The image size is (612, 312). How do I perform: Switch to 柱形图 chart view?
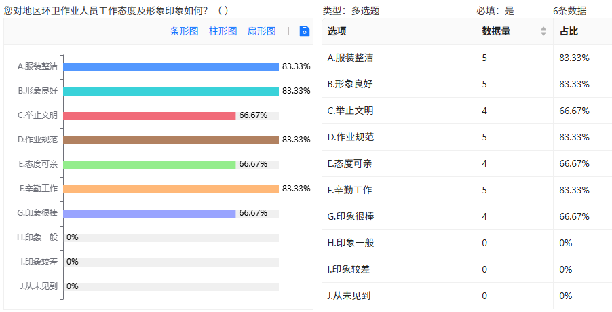223,31
